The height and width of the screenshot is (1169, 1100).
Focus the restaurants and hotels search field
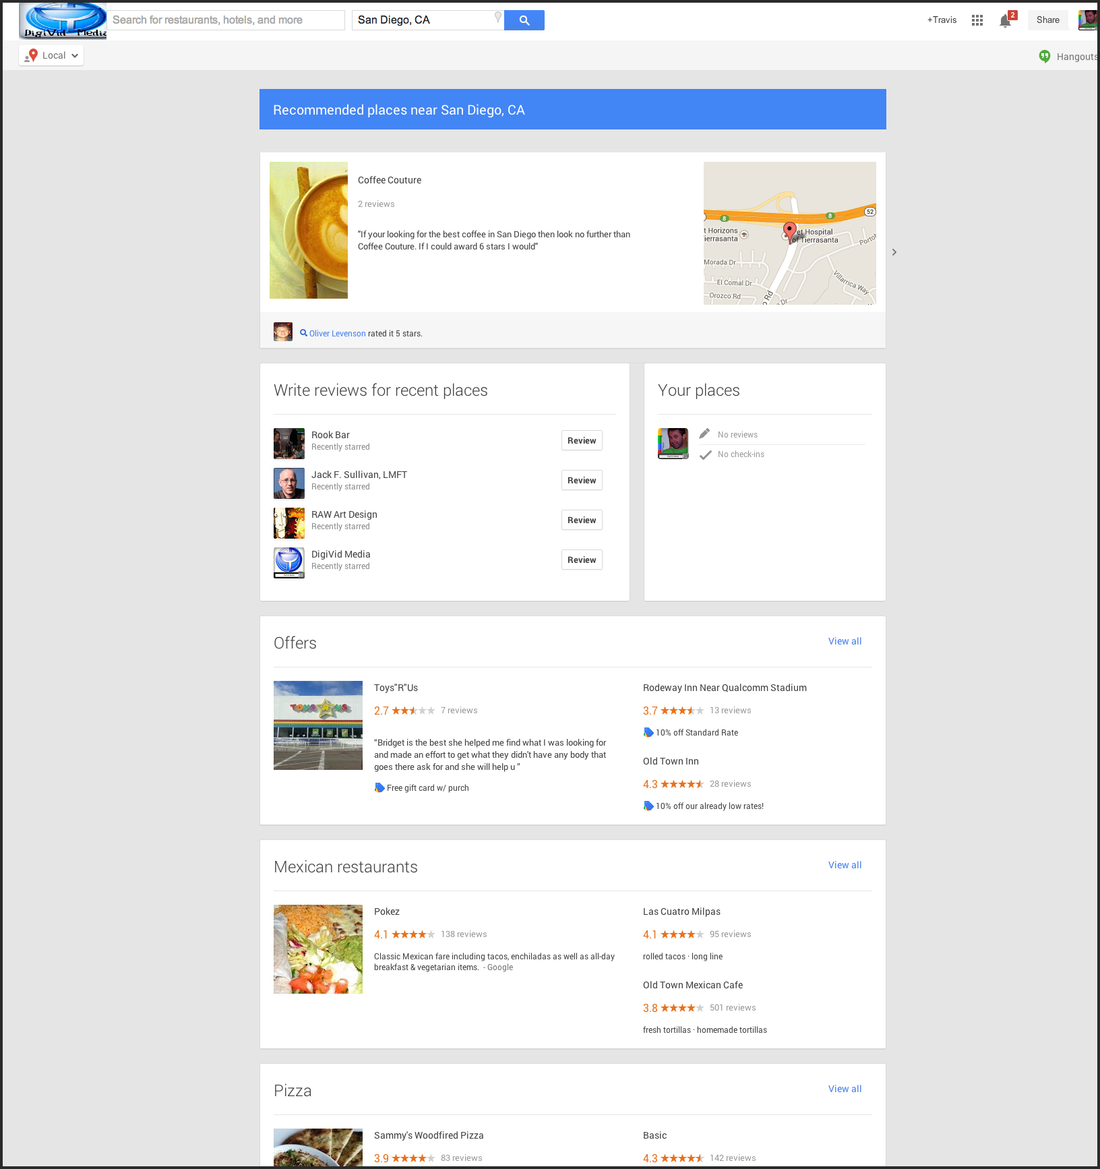click(226, 20)
